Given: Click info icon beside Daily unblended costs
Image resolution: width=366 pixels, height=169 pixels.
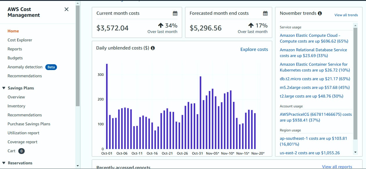Looking at the screenshot, I should tap(153, 48).
